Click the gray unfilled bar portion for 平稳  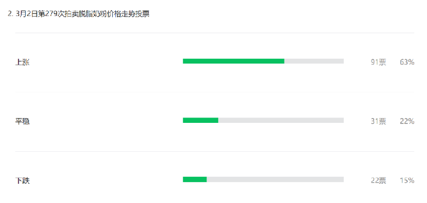click(281, 120)
